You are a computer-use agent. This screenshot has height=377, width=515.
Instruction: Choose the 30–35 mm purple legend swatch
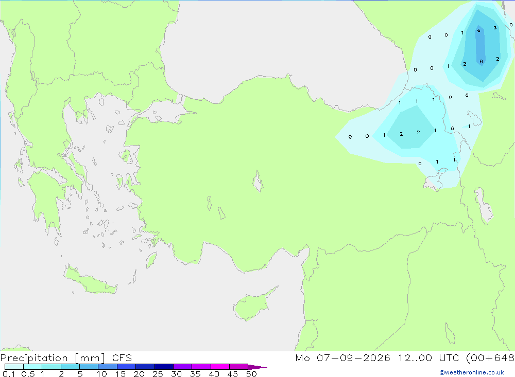coord(183,367)
